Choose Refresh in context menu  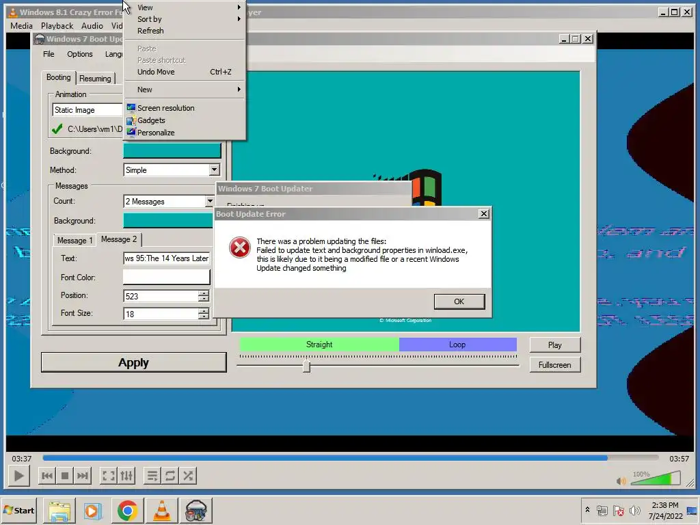[x=185, y=31]
